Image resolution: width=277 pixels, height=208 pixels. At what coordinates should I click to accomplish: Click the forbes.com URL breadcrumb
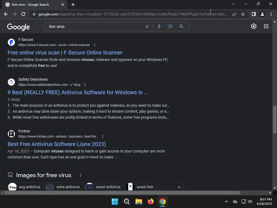(x=58, y=136)
